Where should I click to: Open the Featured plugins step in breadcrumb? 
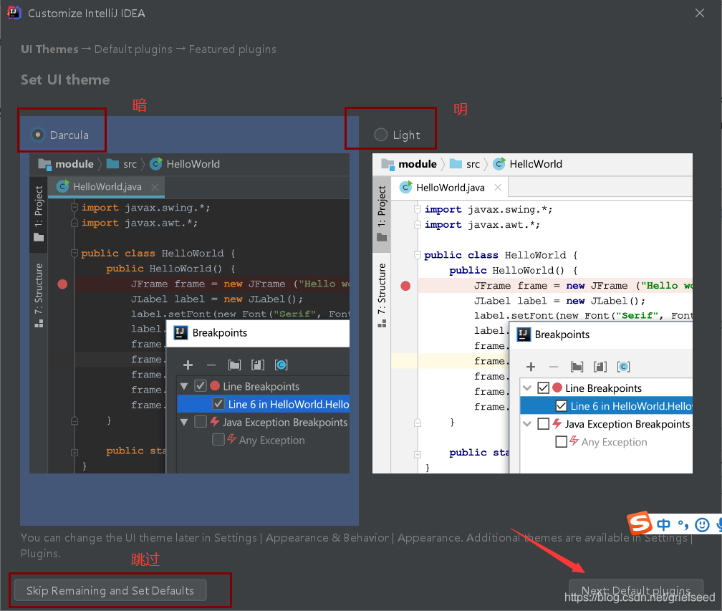pyautogui.click(x=233, y=49)
